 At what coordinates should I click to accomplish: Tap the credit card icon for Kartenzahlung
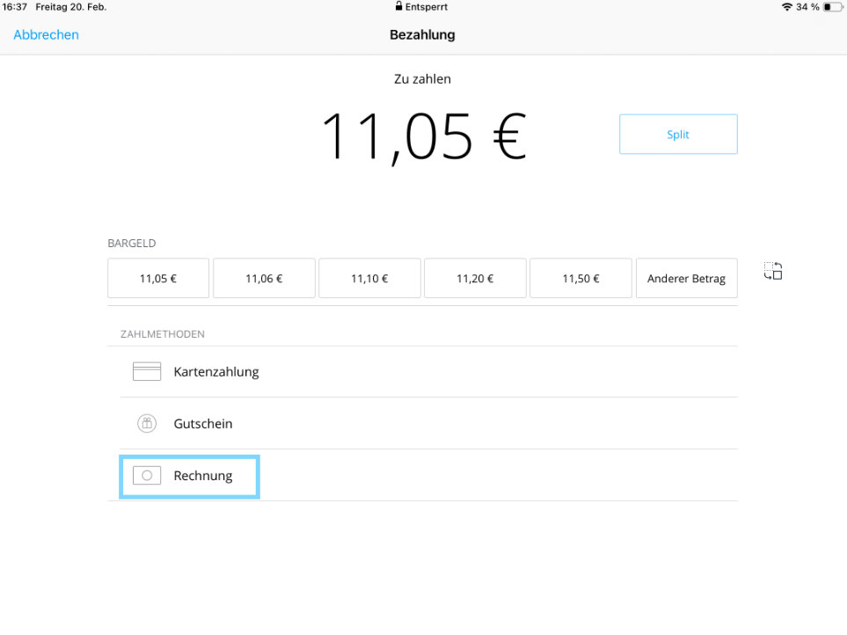click(x=147, y=371)
